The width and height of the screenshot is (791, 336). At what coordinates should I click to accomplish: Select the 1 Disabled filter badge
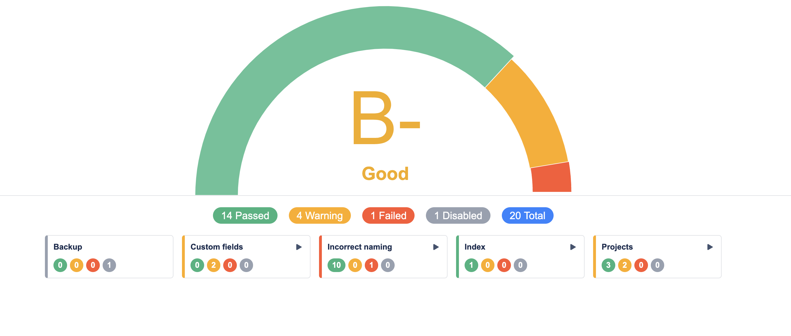458,215
